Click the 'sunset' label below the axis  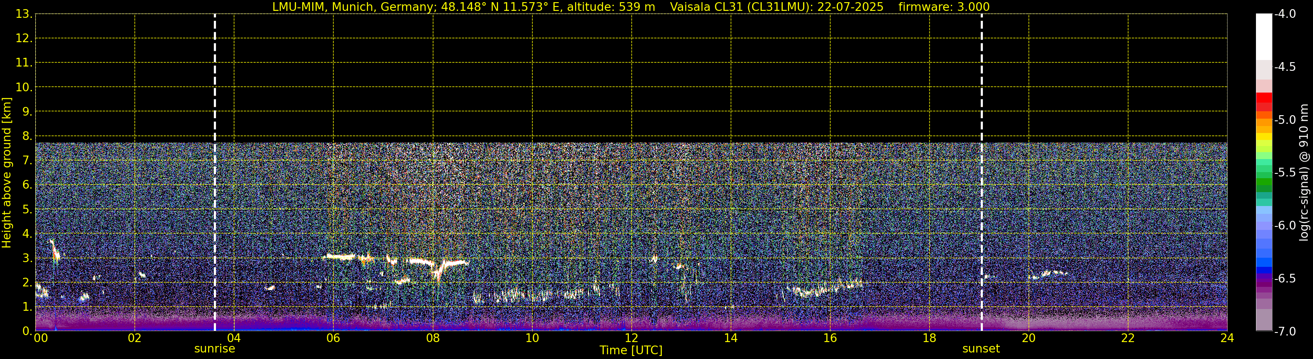[981, 349]
